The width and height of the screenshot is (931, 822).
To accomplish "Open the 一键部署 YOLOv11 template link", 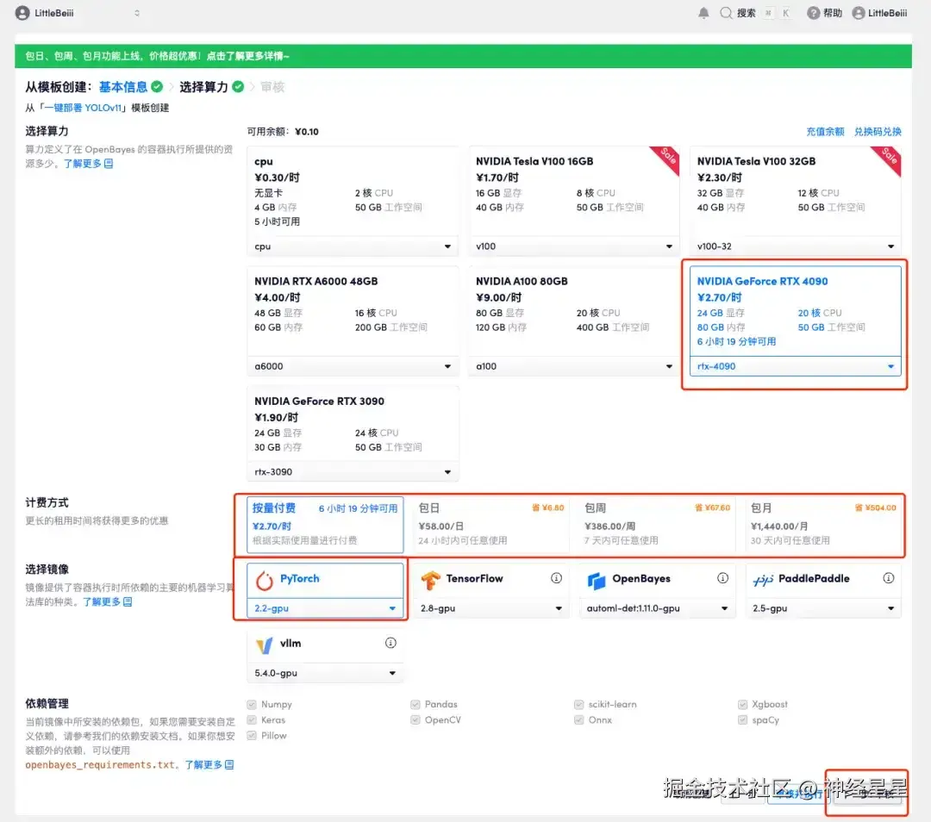I will [83, 108].
